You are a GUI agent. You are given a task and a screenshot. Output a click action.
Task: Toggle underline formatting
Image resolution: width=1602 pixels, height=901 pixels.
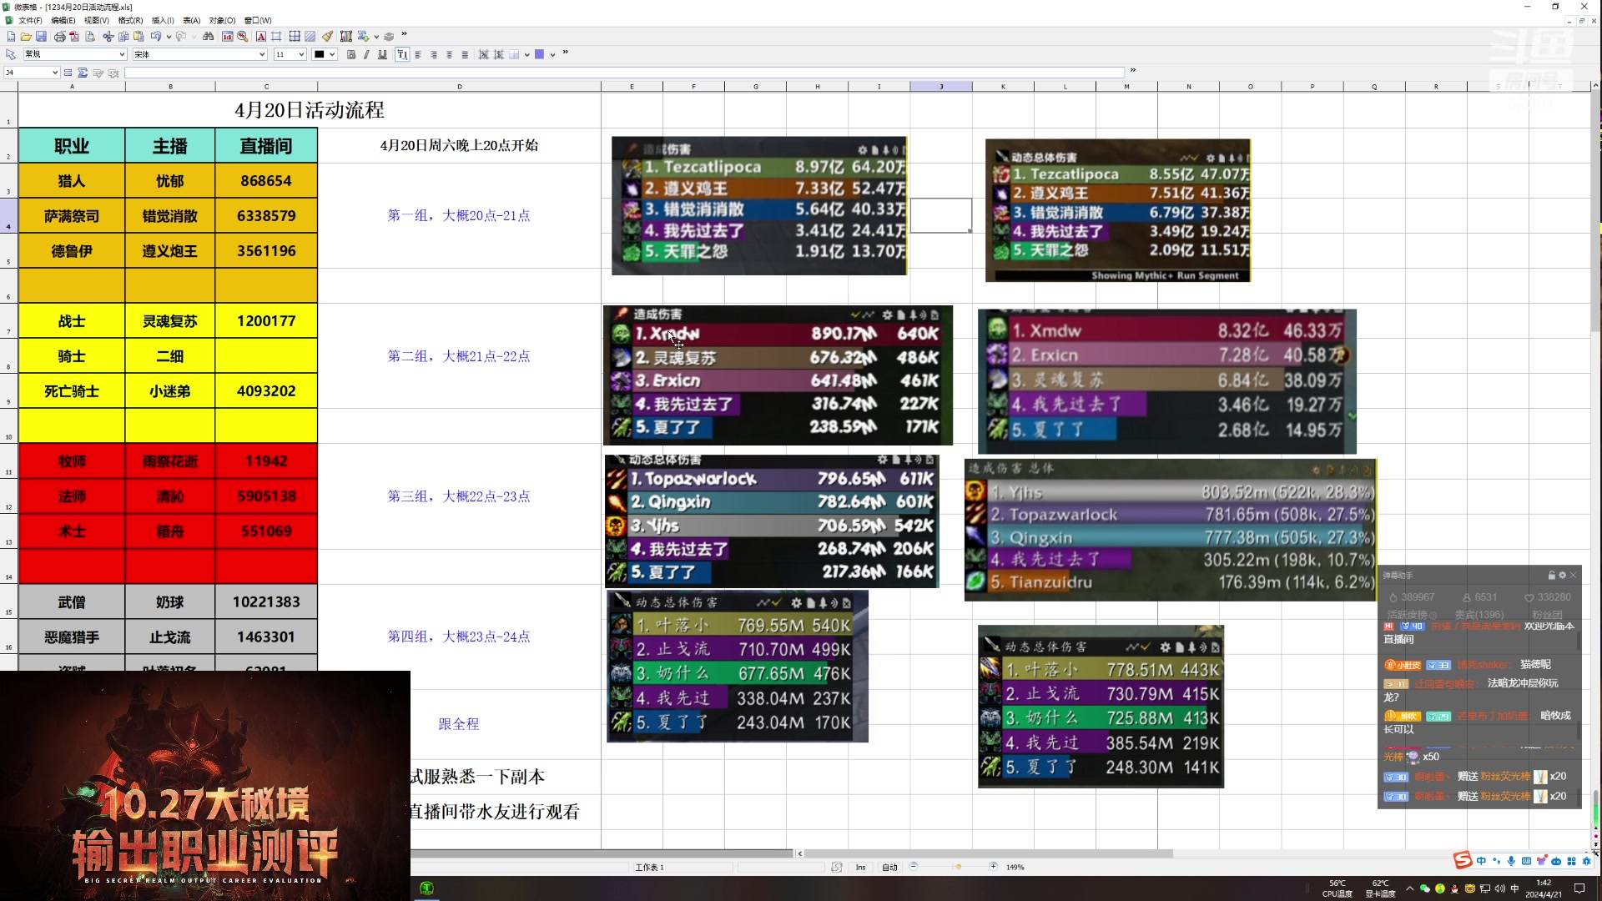pos(382,55)
